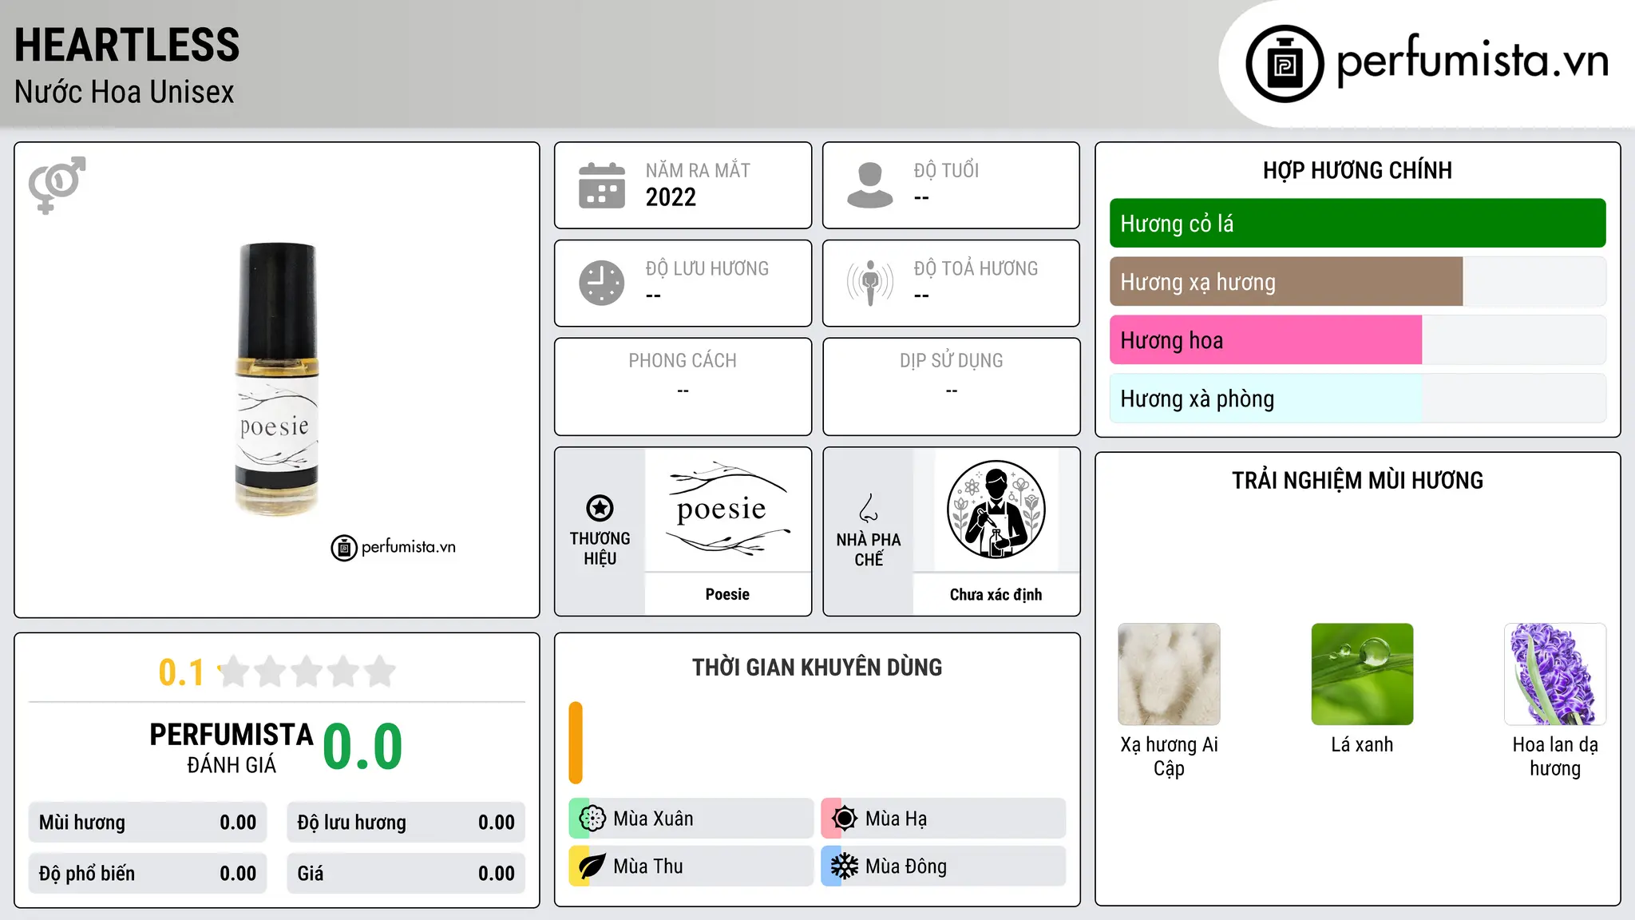Viewport: 1635px width, 920px height.
Task: Click the Độ lưu hương score row
Action: 406,823
